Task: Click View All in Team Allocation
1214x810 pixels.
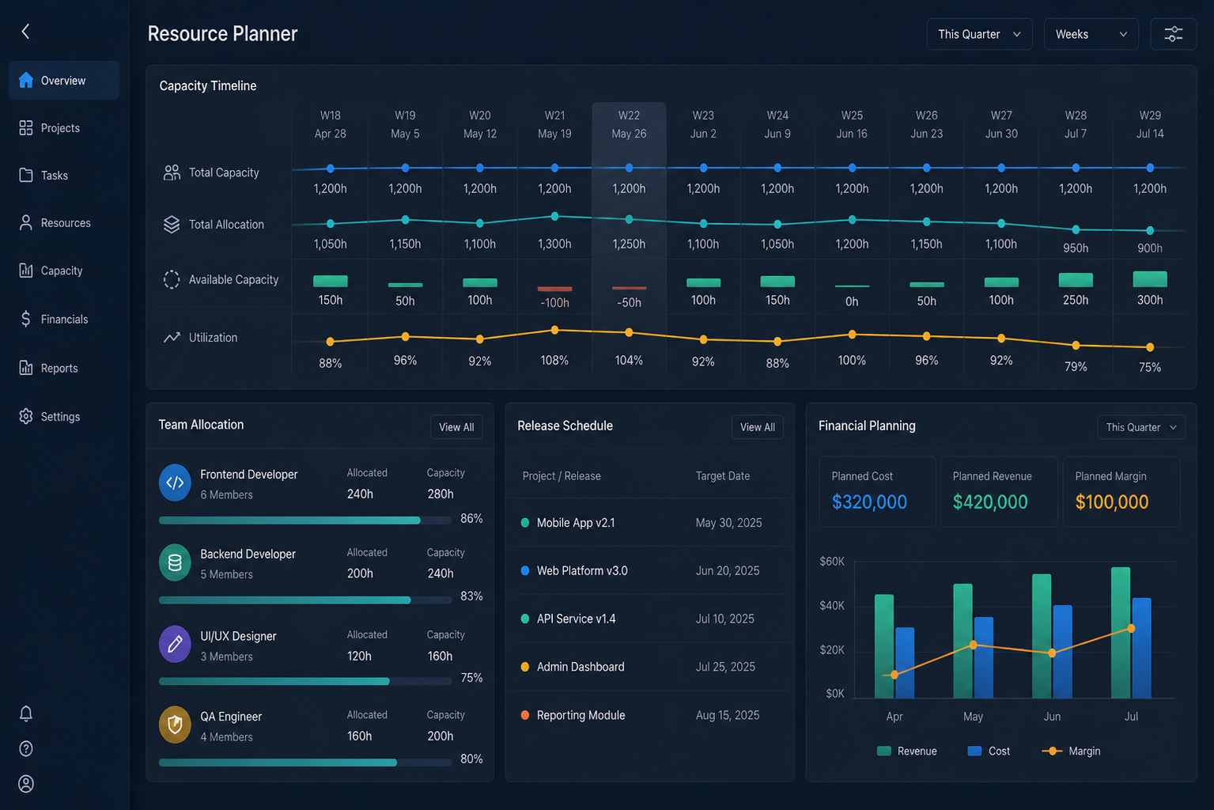Action: click(456, 427)
